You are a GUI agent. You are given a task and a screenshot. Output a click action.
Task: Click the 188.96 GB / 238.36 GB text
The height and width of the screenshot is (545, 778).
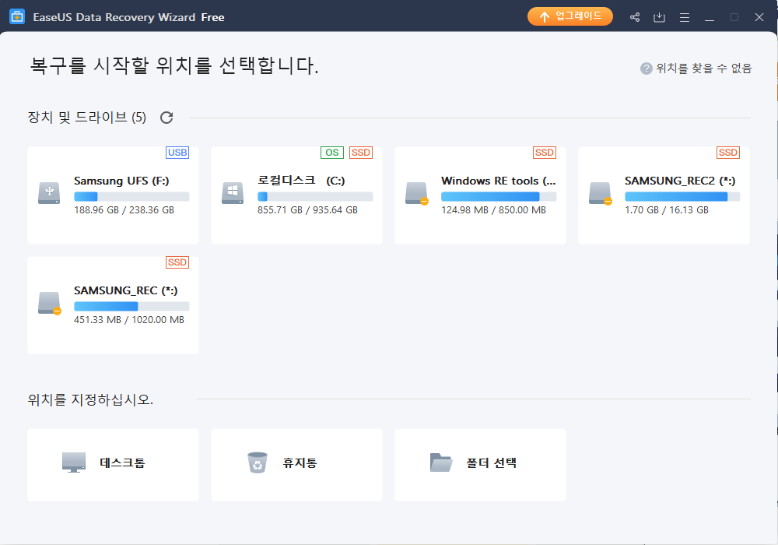[124, 210]
